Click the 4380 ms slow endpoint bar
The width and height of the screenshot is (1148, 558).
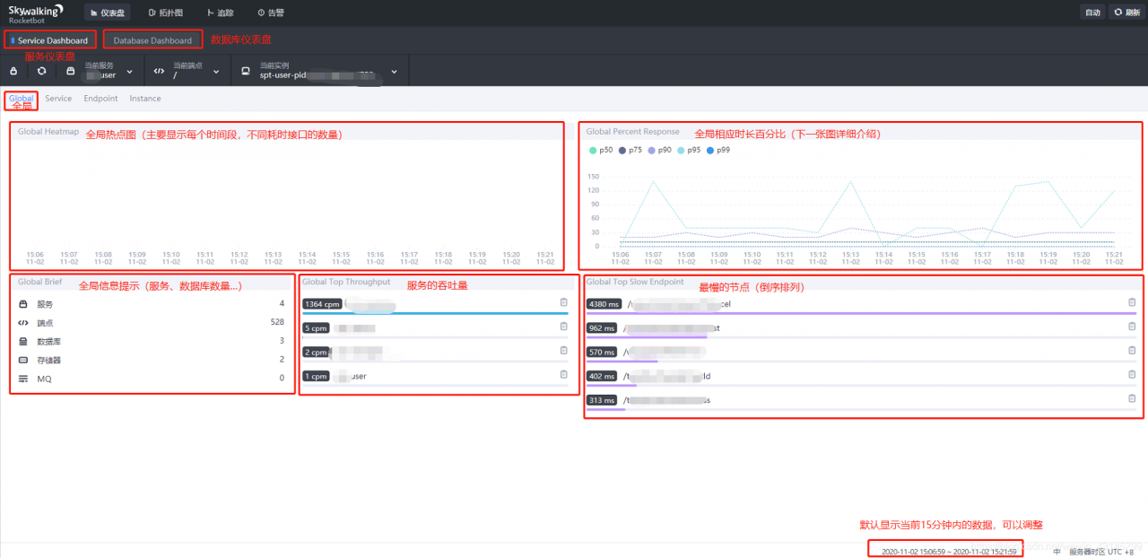click(x=861, y=313)
